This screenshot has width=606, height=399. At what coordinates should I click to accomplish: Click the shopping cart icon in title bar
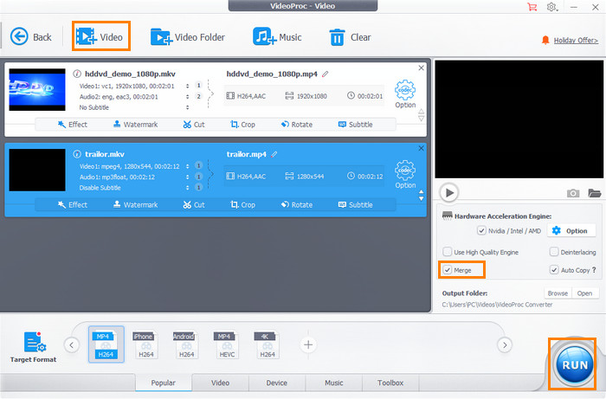click(531, 7)
